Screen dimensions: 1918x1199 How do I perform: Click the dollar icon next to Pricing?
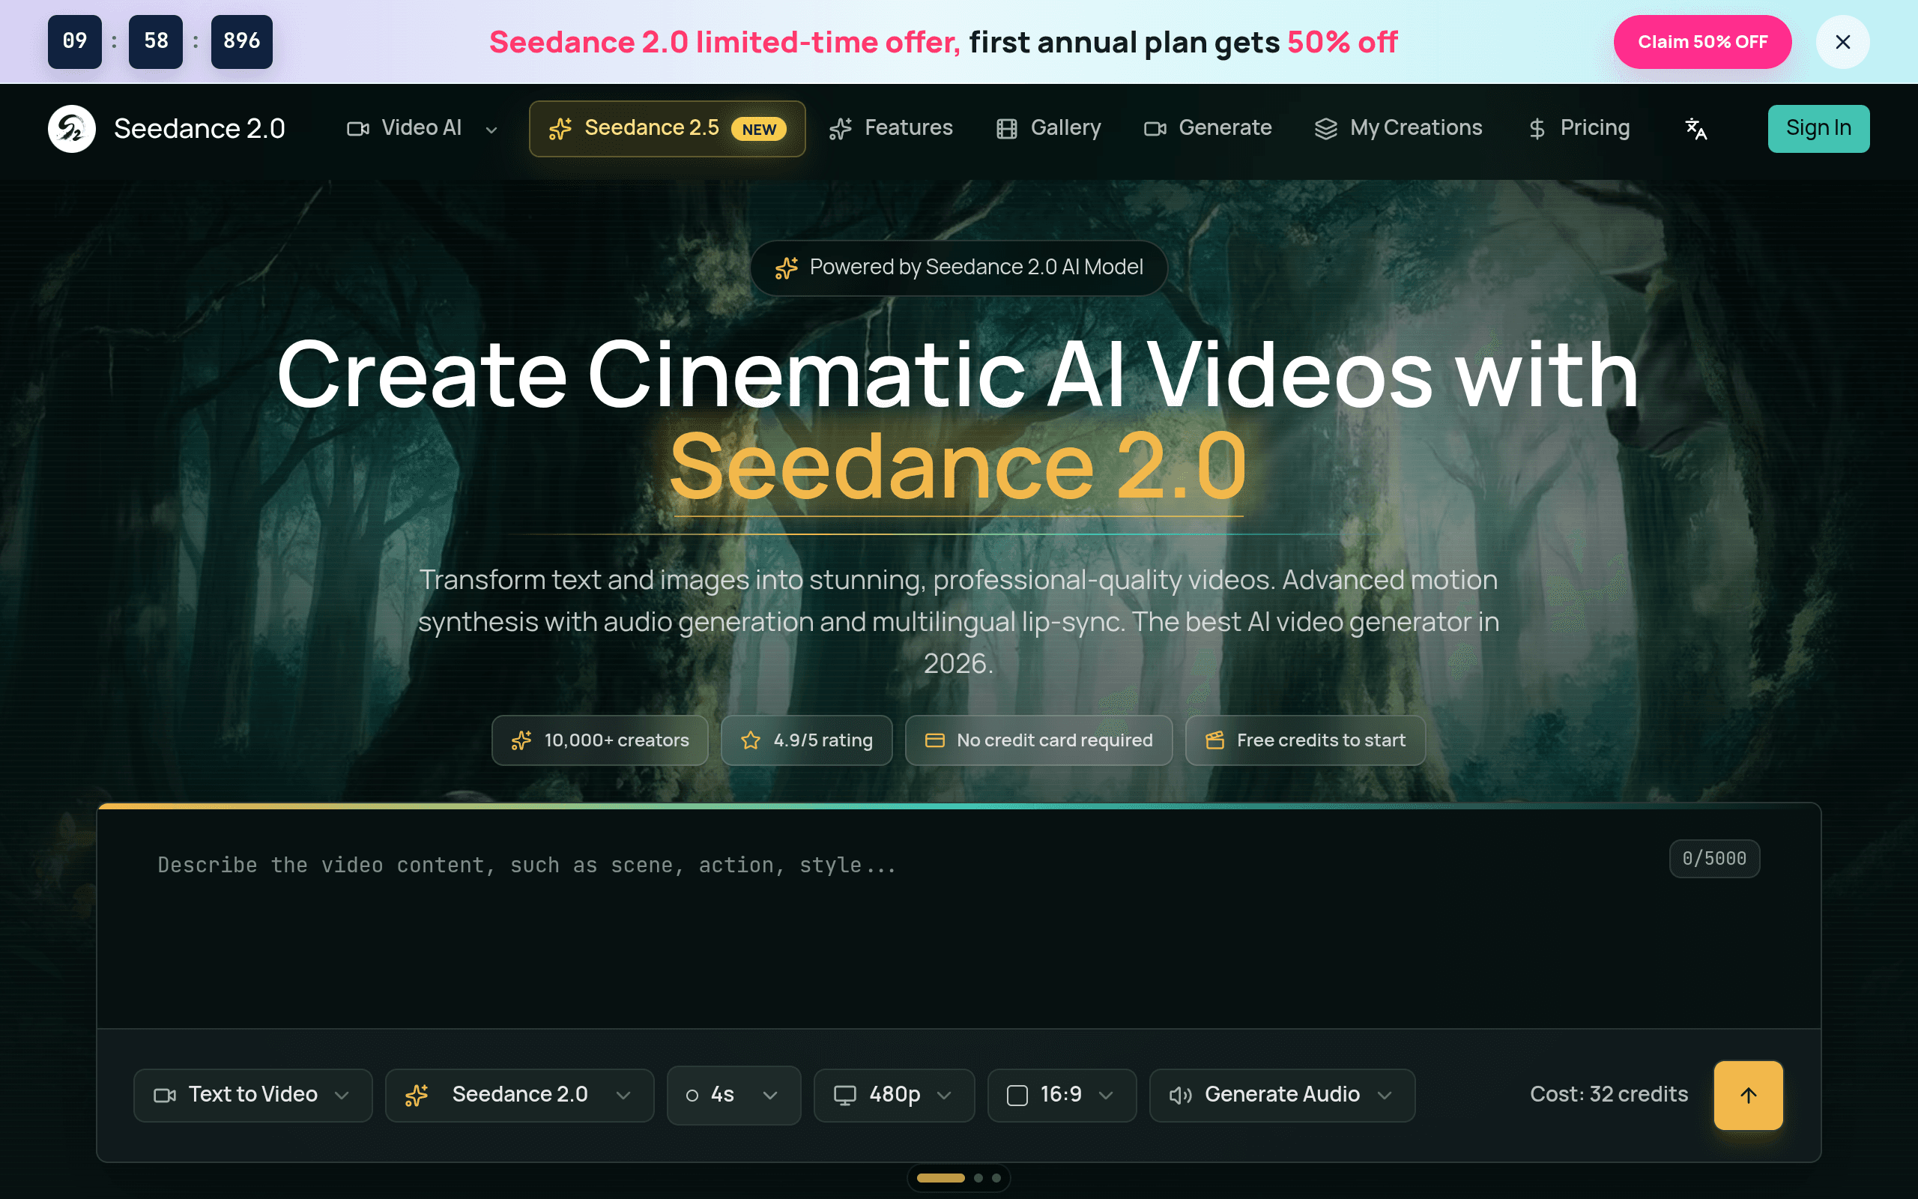[x=1537, y=128]
